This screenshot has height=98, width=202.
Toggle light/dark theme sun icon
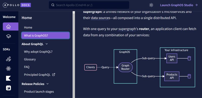click(x=151, y=5)
